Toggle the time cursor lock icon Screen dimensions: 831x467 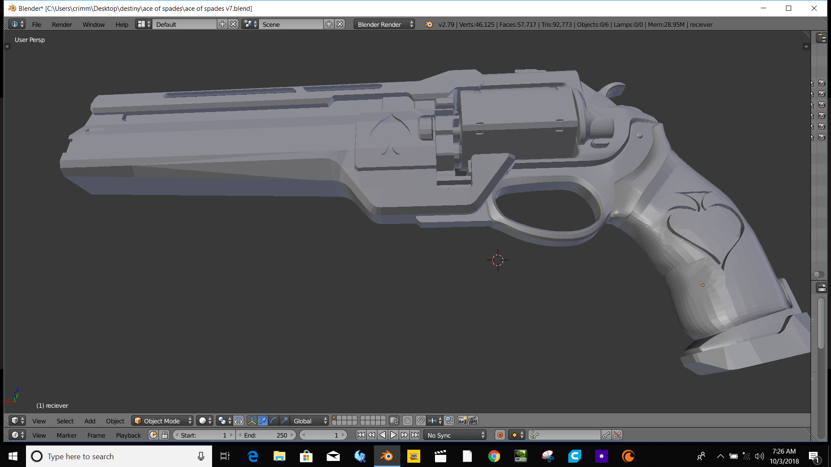[165, 435]
